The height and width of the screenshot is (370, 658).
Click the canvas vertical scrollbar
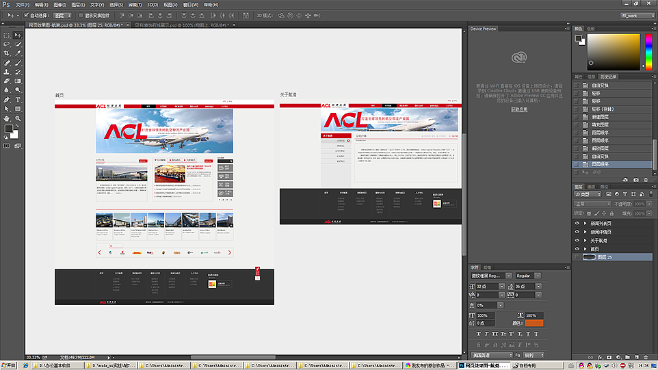[464, 195]
